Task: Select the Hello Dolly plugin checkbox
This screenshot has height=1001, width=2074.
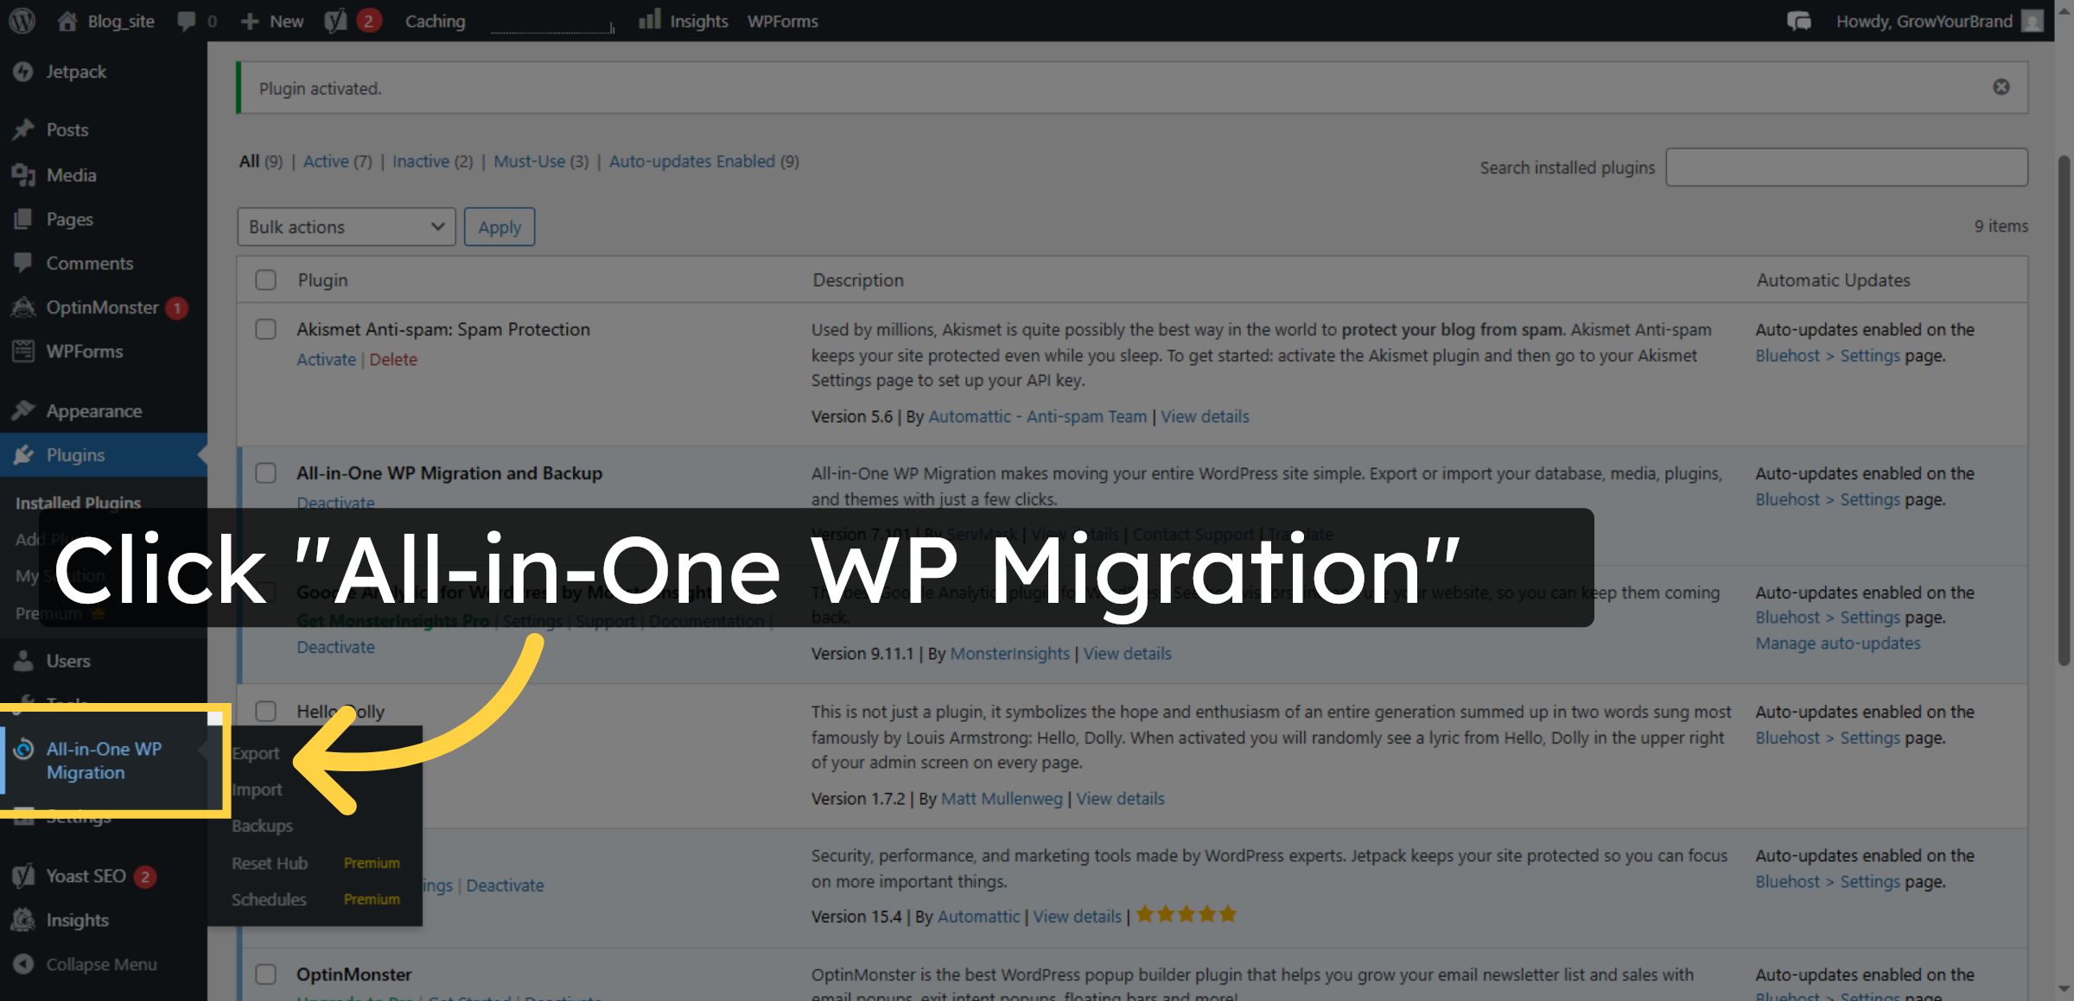Action: pos(265,711)
